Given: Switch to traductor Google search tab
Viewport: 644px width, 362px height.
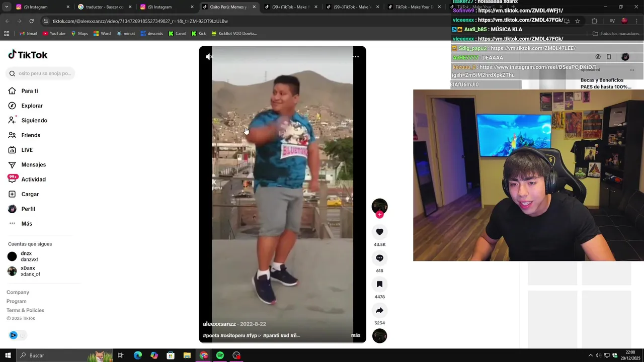Looking at the screenshot, I should coord(103,7).
